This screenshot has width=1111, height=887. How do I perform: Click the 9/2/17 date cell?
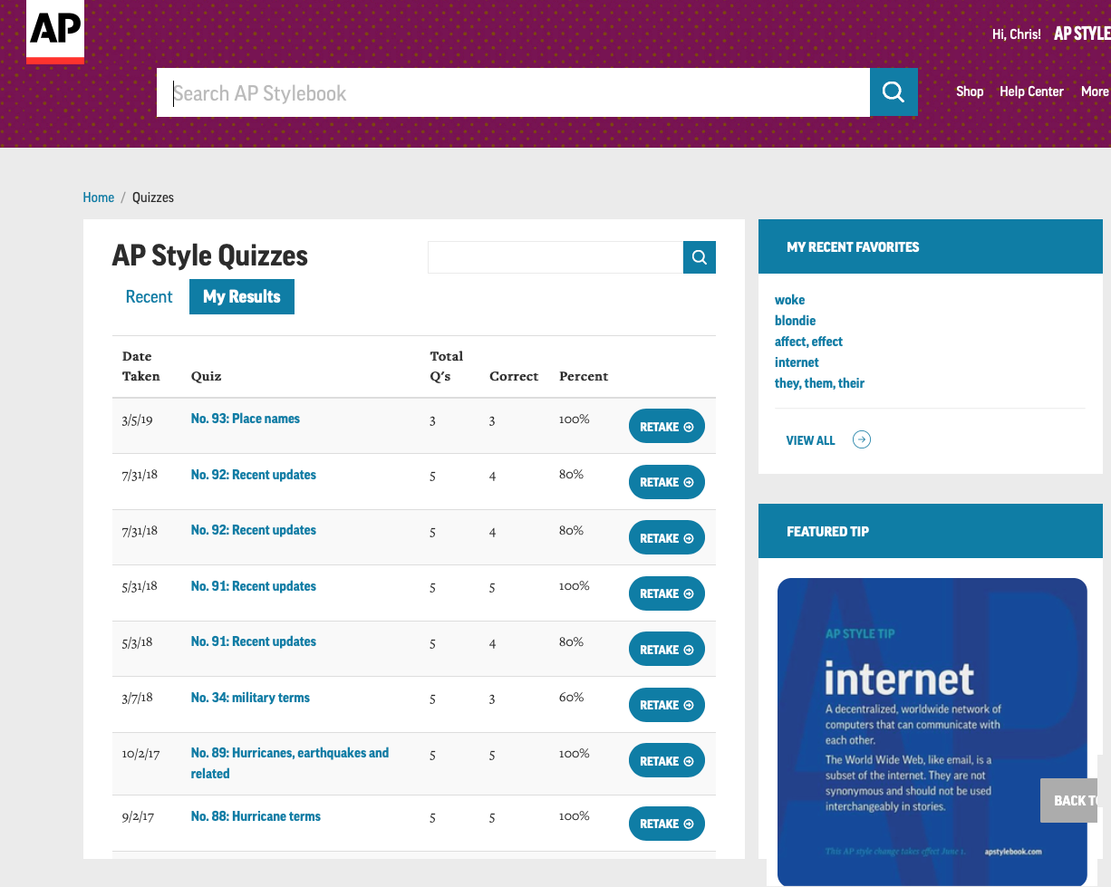[138, 816]
